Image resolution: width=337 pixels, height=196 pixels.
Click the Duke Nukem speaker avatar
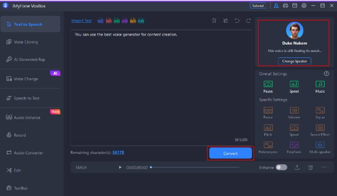pyautogui.click(x=294, y=30)
